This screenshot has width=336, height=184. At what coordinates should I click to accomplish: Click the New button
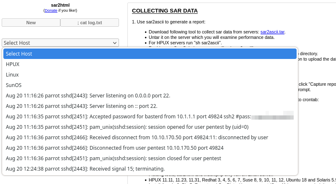coord(31,23)
